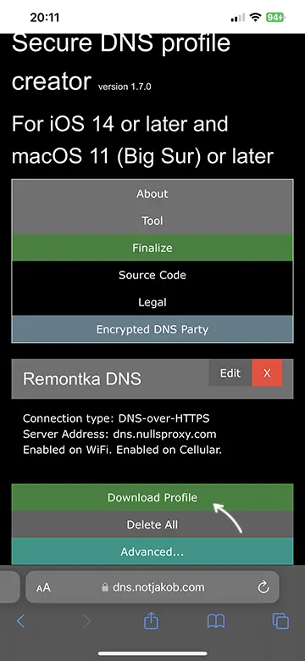Viewport: 305px width, 661px height.
Task: Tap the 20:11 clock in status bar
Action: click(x=45, y=17)
